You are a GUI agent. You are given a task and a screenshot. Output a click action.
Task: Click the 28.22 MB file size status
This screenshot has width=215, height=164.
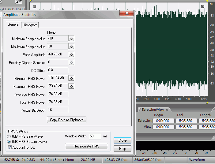(x=88, y=160)
